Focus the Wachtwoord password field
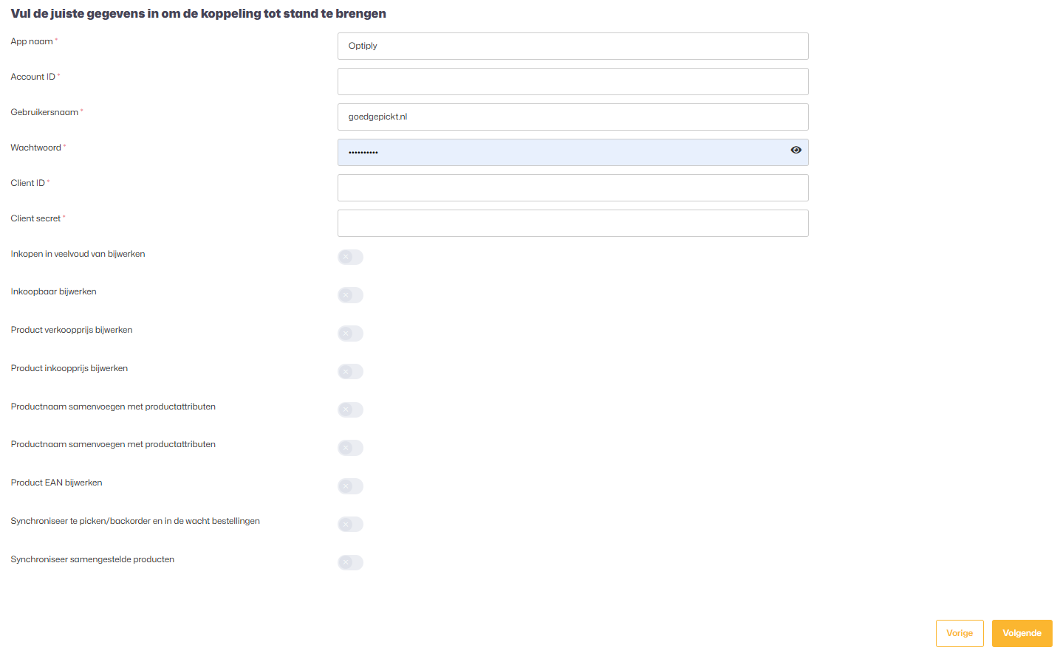The height and width of the screenshot is (653, 1060). (561, 152)
